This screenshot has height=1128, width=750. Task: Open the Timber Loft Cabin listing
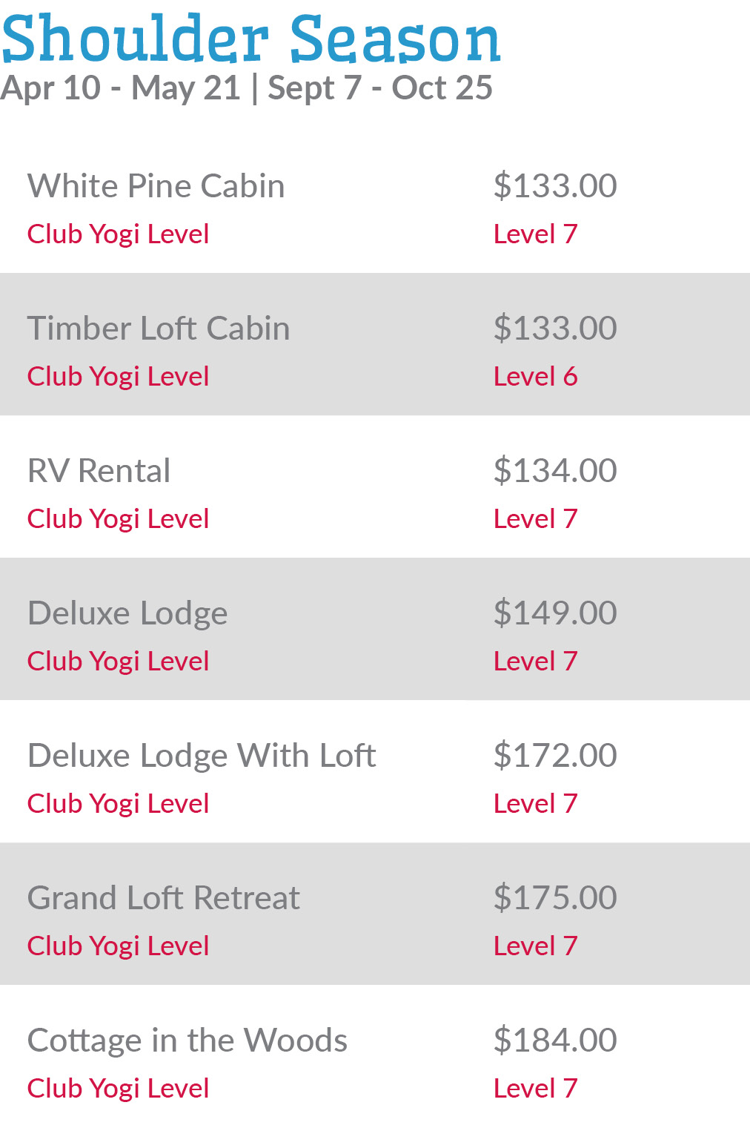tap(159, 329)
